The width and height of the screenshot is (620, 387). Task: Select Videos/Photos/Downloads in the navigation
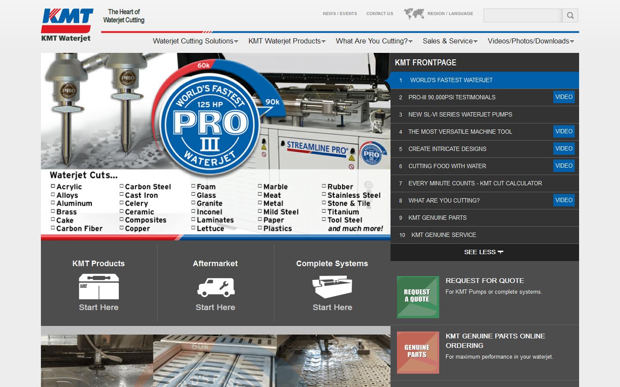coord(529,41)
